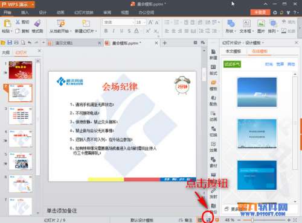Click the new document tab plus button
This screenshot has width=302, height=223.
tap(165, 43)
